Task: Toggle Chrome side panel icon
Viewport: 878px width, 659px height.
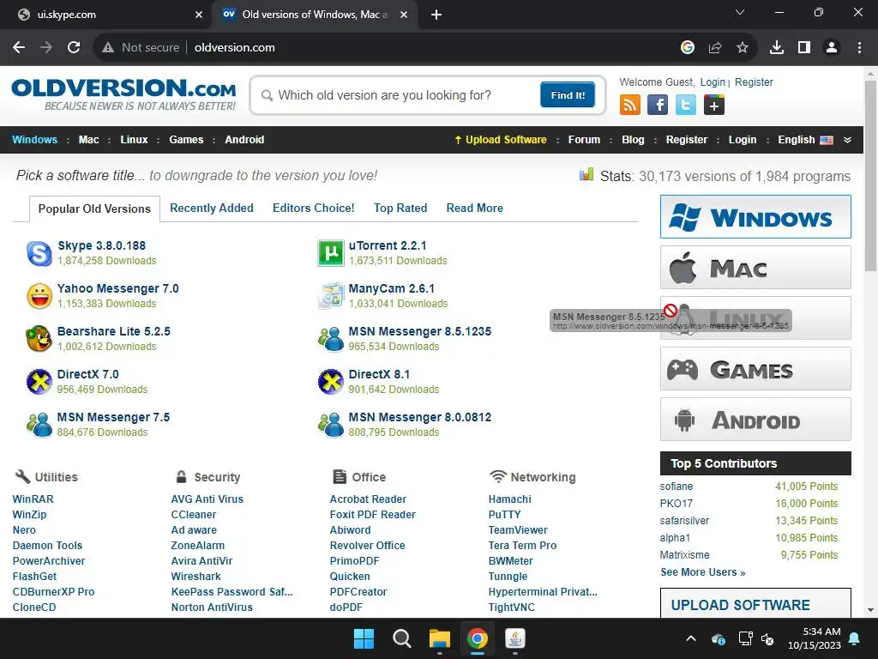Action: point(804,48)
